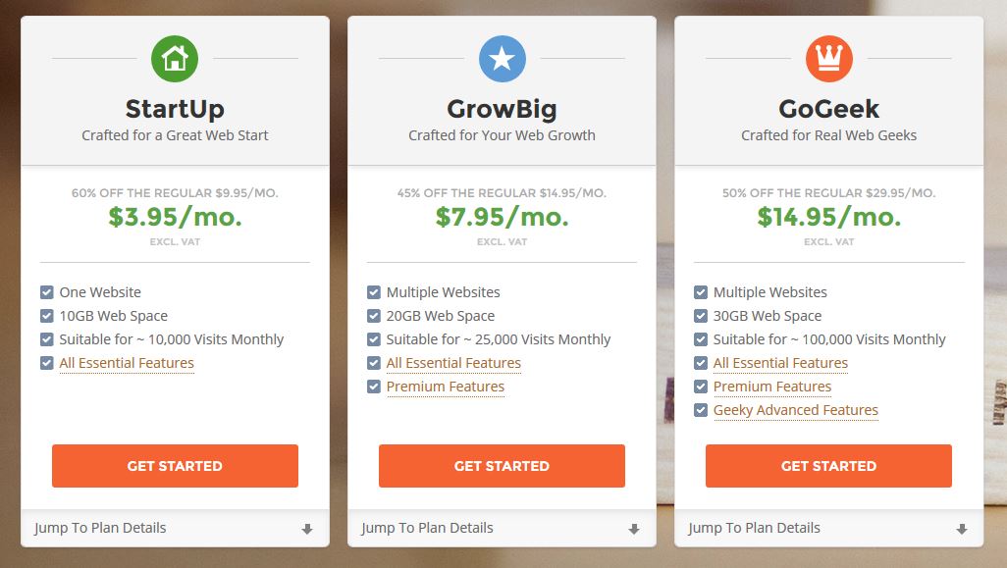Click the blue star GrowBig icon

tap(503, 59)
